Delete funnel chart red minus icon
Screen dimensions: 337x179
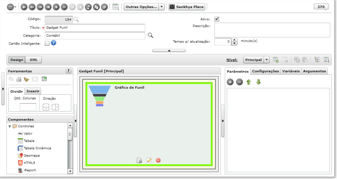point(158,160)
